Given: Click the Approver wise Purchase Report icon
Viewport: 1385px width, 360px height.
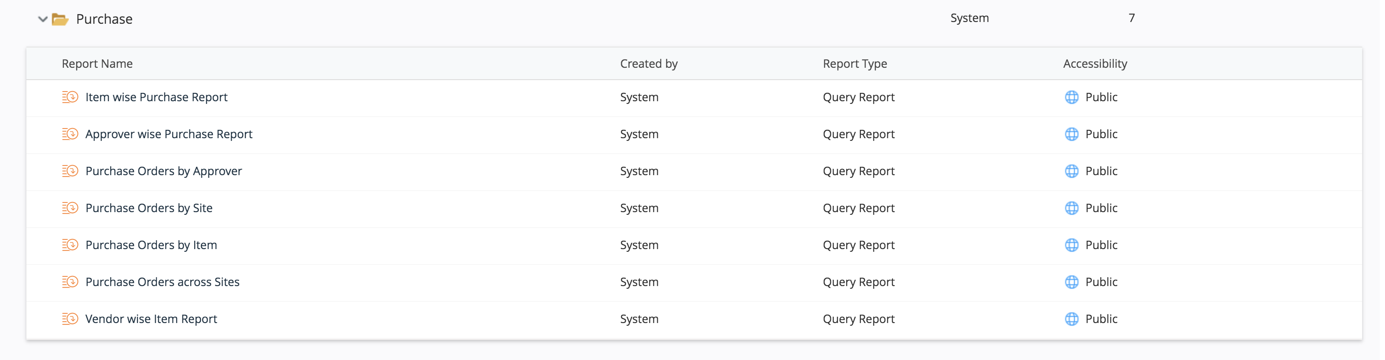Looking at the screenshot, I should [70, 134].
